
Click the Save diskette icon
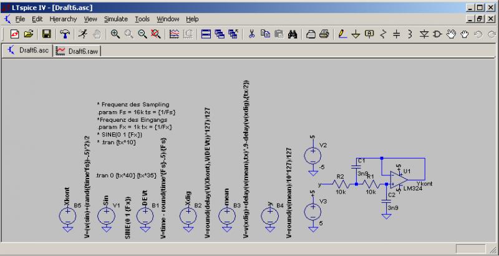pyautogui.click(x=46, y=34)
